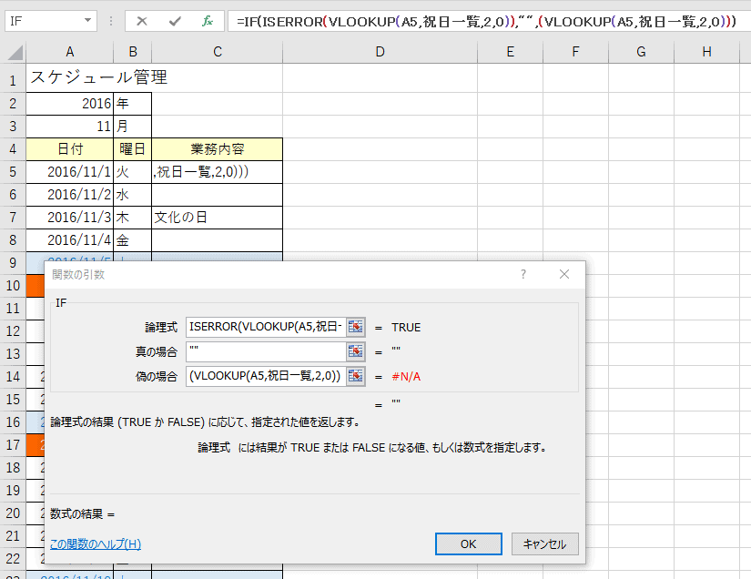Open この関数のヘルプ link

click(x=96, y=544)
